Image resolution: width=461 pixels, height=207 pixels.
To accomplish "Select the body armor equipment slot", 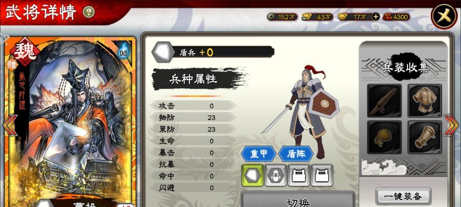I will (x=425, y=100).
